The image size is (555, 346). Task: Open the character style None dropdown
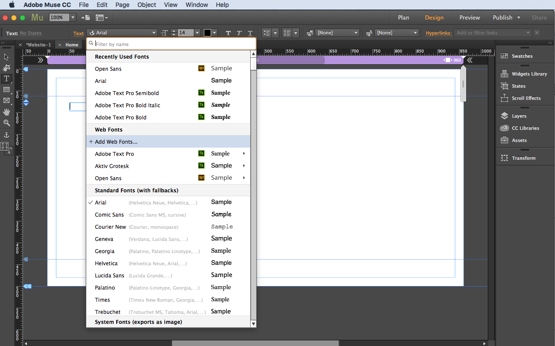(x=397, y=33)
